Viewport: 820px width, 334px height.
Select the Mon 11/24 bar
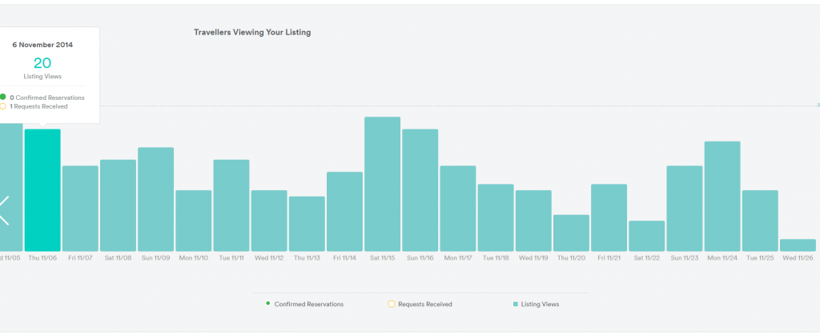point(722,197)
